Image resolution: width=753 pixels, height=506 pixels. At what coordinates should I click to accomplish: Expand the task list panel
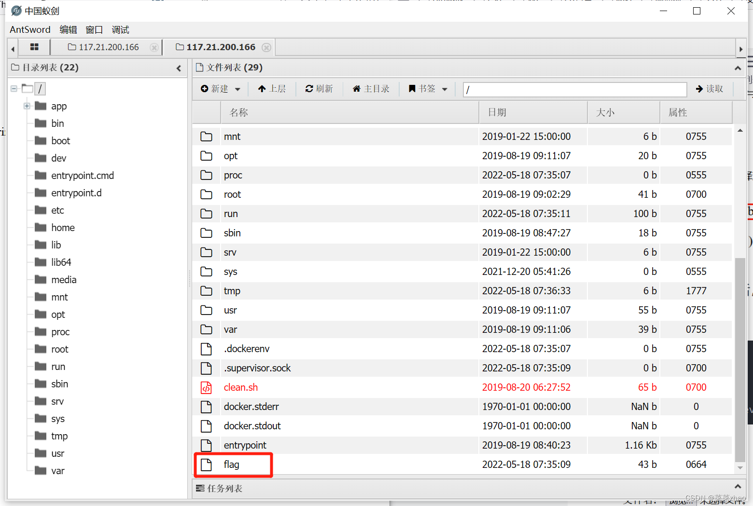738,487
